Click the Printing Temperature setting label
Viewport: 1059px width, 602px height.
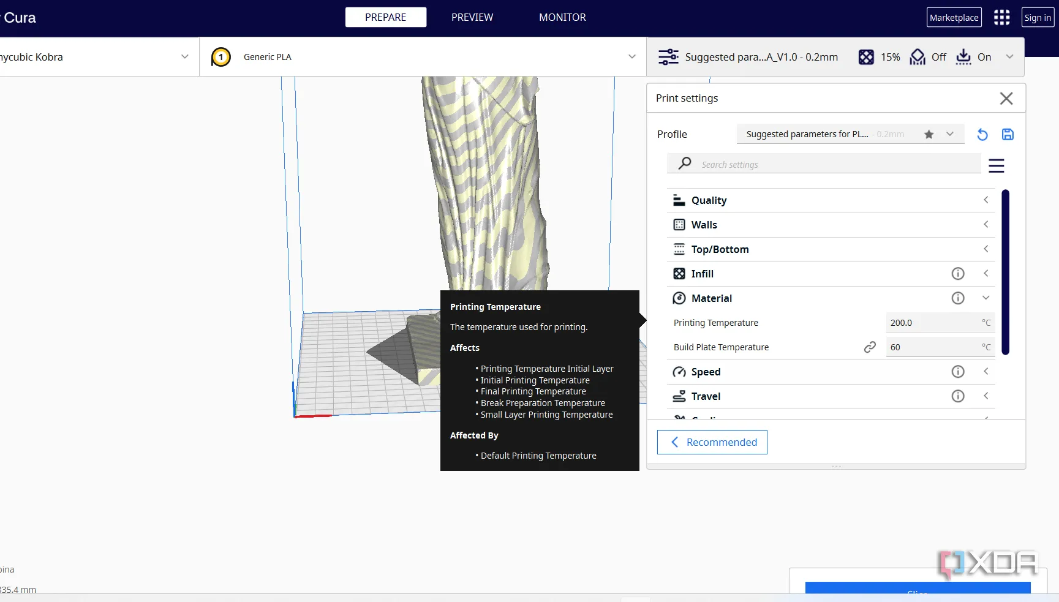716,323
